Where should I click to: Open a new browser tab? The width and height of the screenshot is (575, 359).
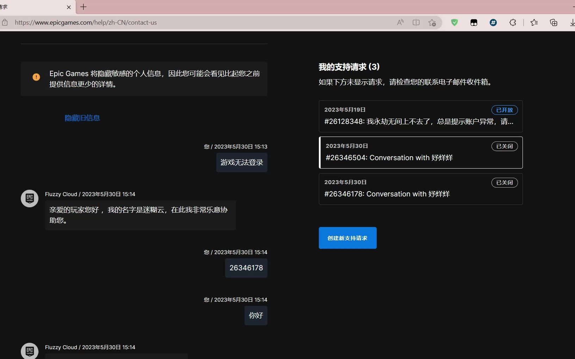tap(84, 7)
